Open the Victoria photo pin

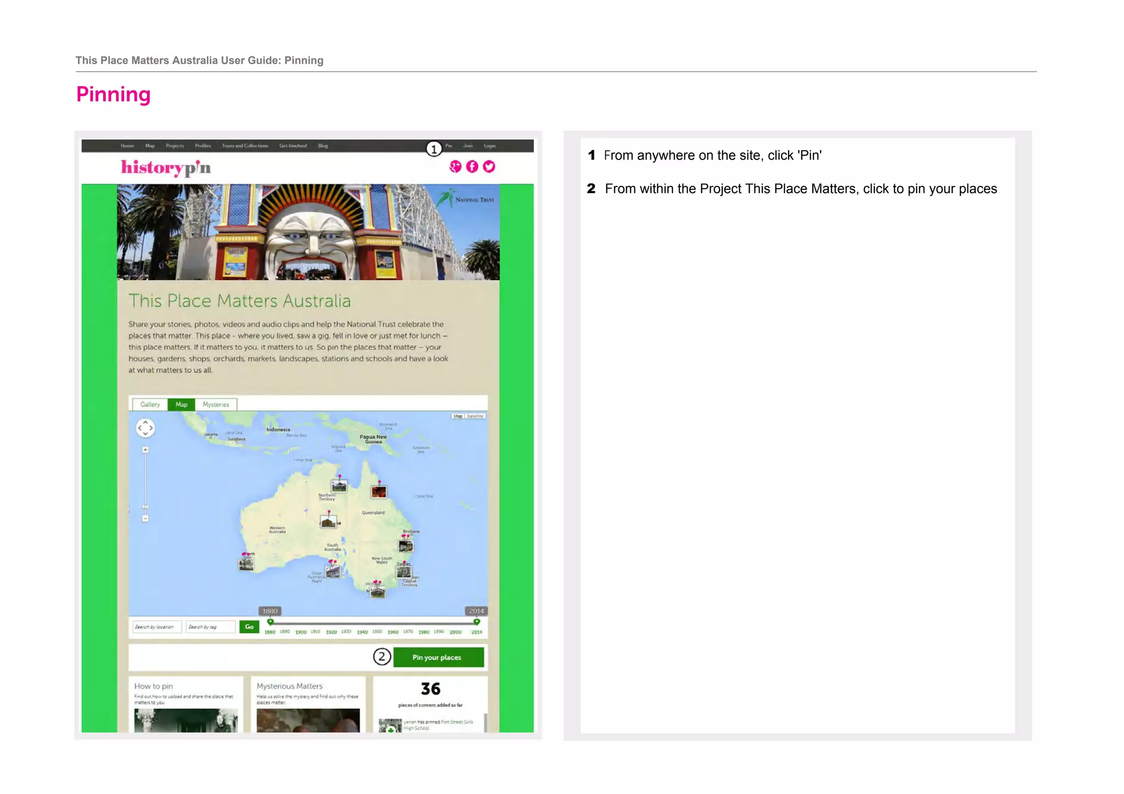click(378, 592)
